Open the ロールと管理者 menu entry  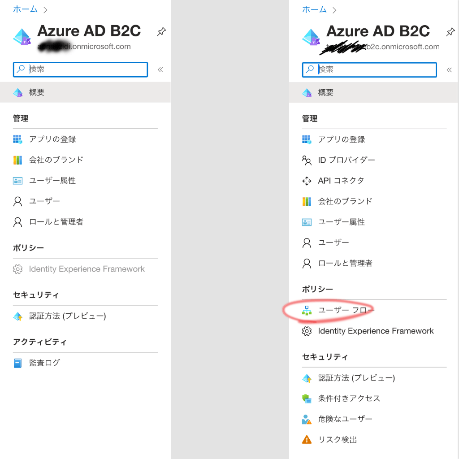[345, 263]
